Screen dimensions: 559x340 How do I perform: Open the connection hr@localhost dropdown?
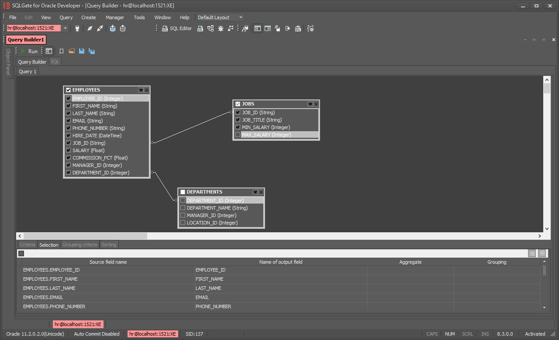[65, 28]
